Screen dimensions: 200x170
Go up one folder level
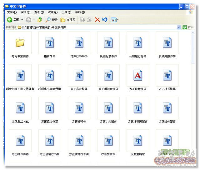[40, 20]
